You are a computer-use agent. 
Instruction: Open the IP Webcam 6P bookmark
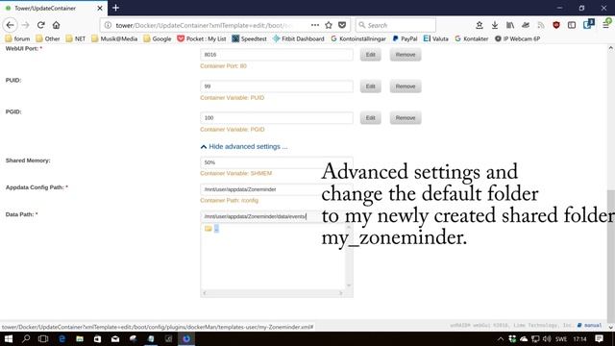517,38
